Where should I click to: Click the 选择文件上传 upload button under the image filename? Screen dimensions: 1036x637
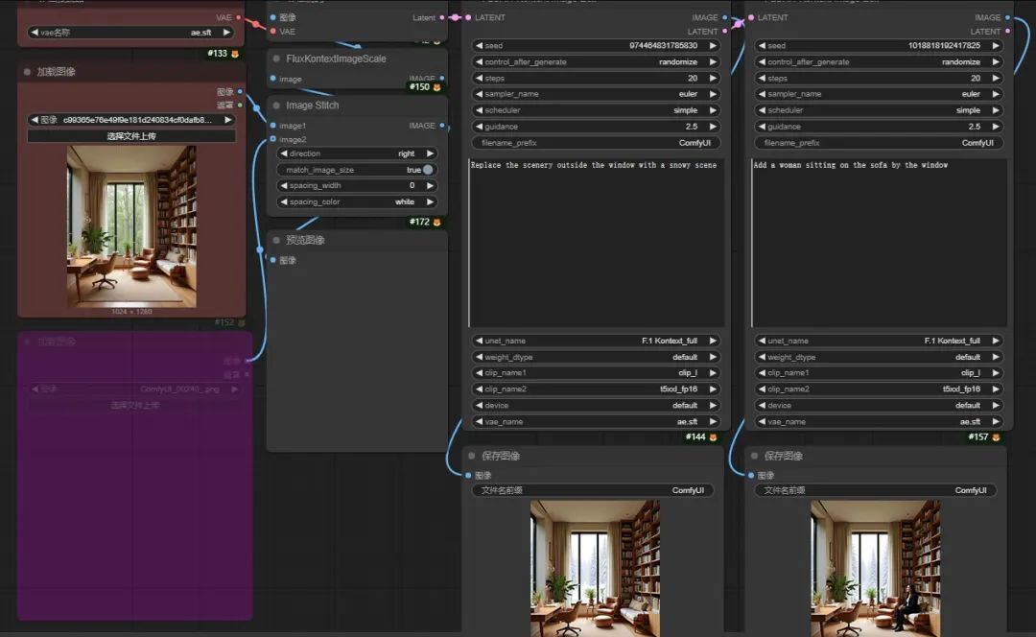(x=131, y=136)
